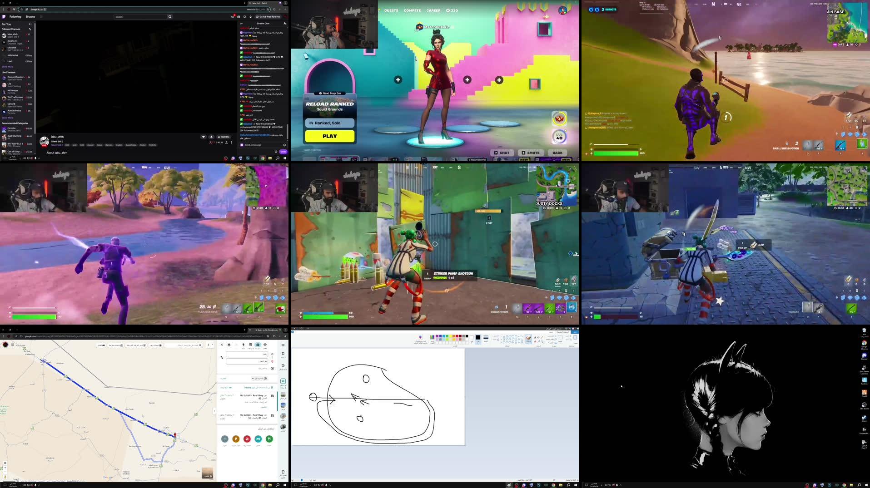Collapse Maps side panel arrow
This screenshot has height=488, width=870.
point(214,411)
